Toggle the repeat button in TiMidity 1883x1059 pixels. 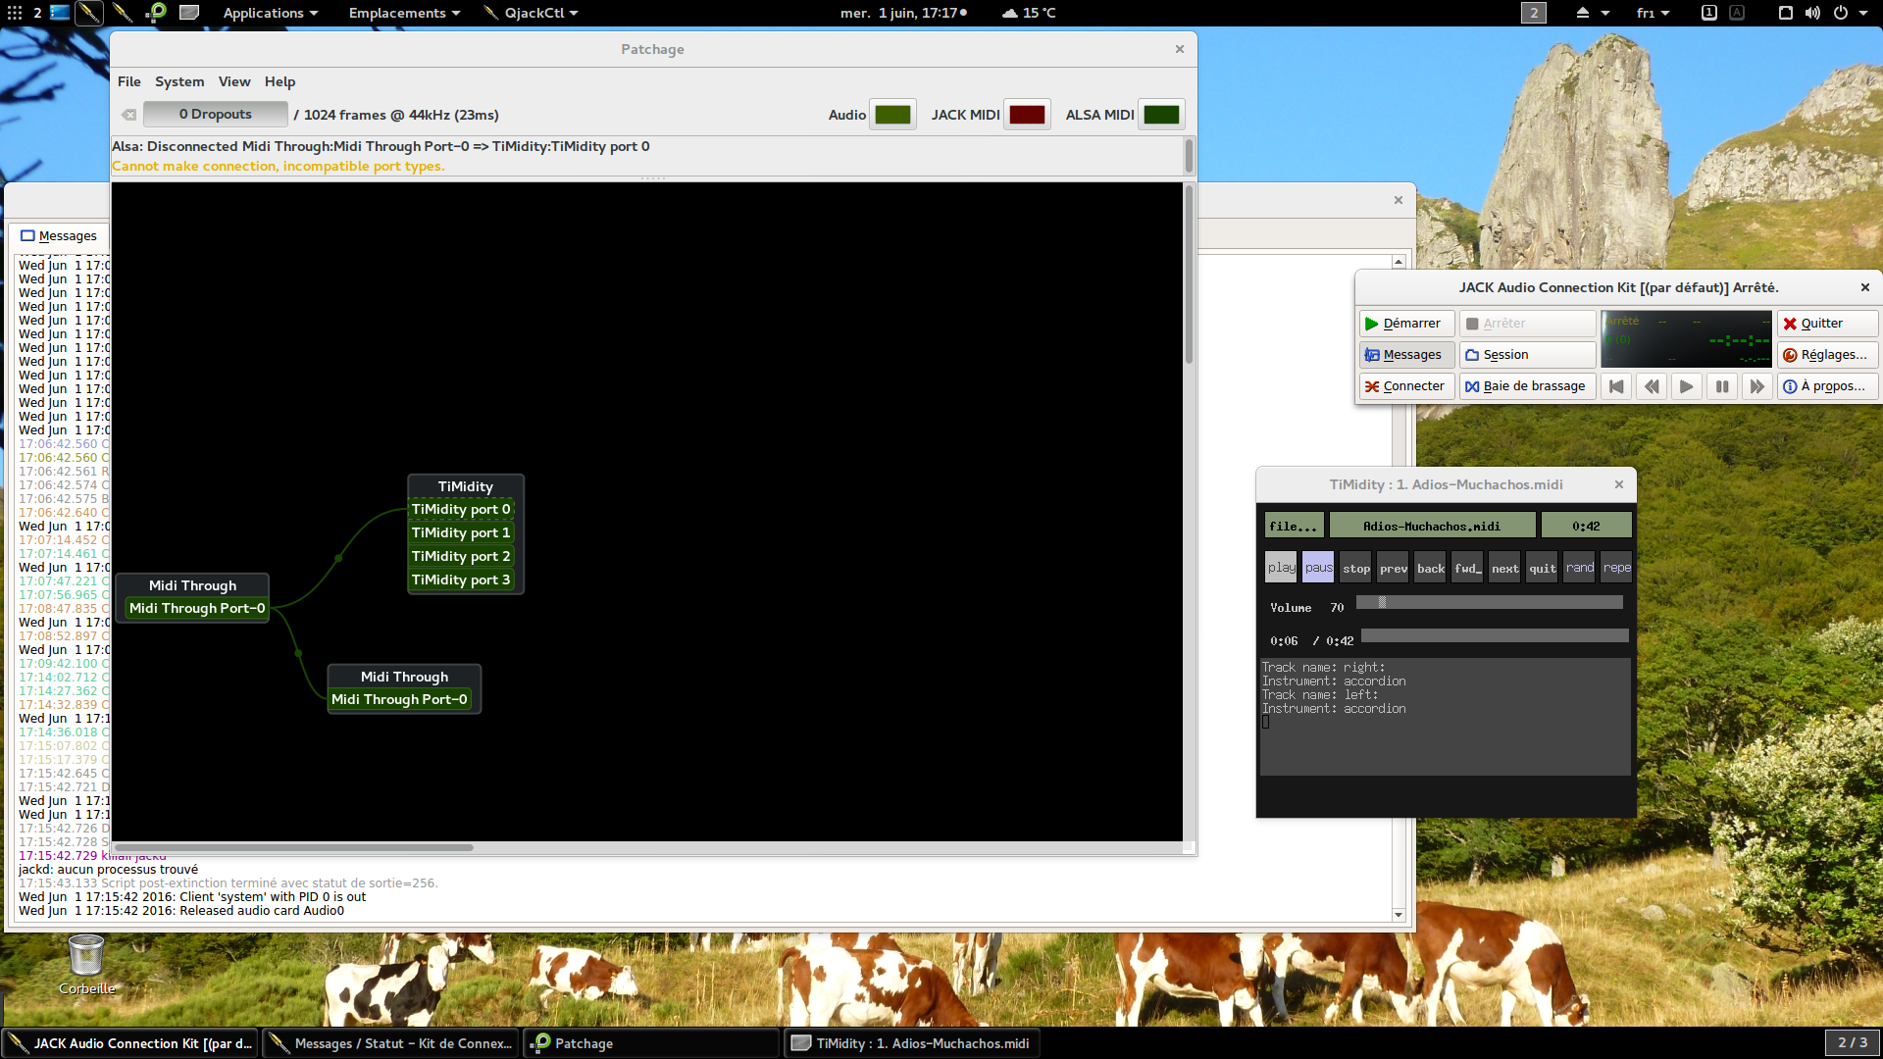1616,568
